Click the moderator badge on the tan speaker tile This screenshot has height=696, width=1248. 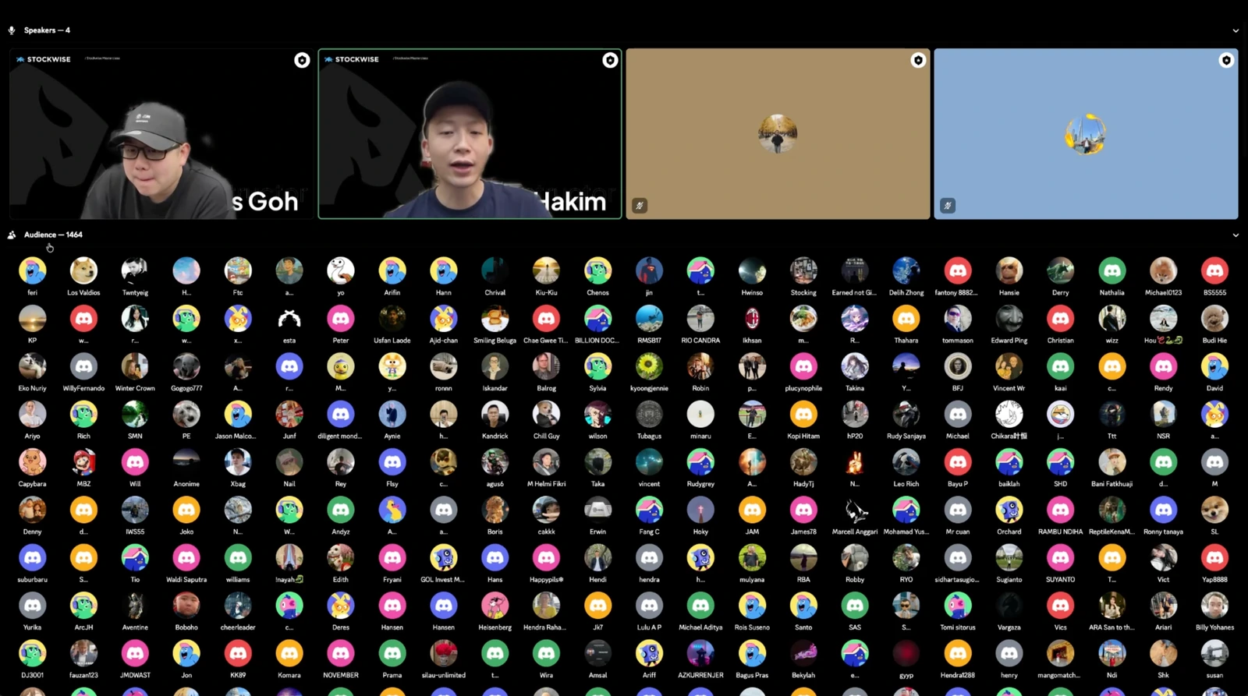point(918,60)
